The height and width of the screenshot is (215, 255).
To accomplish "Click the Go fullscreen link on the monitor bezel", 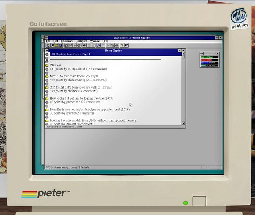I will (48, 24).
